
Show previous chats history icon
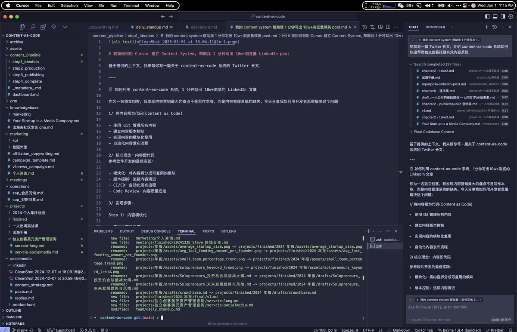coord(495,27)
